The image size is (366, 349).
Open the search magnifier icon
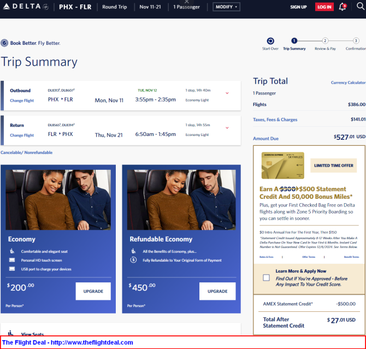(x=361, y=7)
